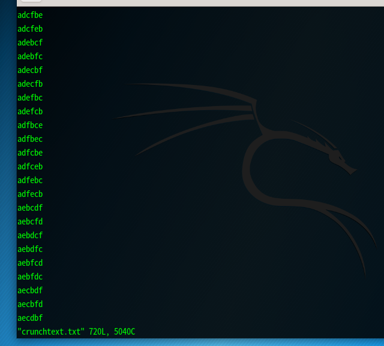The height and width of the screenshot is (346, 384).
Task: Select the 'aebdfc' line
Action: click(x=30, y=249)
